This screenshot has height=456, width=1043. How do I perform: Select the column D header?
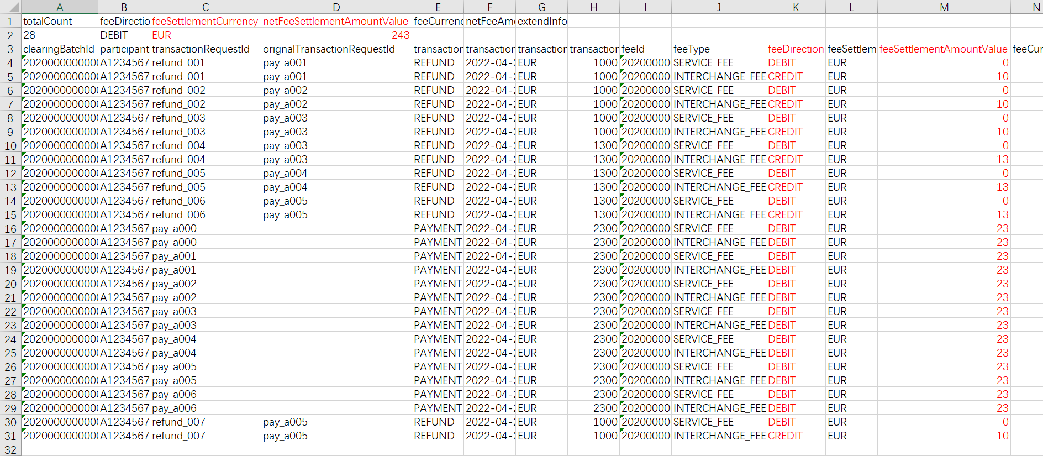point(336,7)
